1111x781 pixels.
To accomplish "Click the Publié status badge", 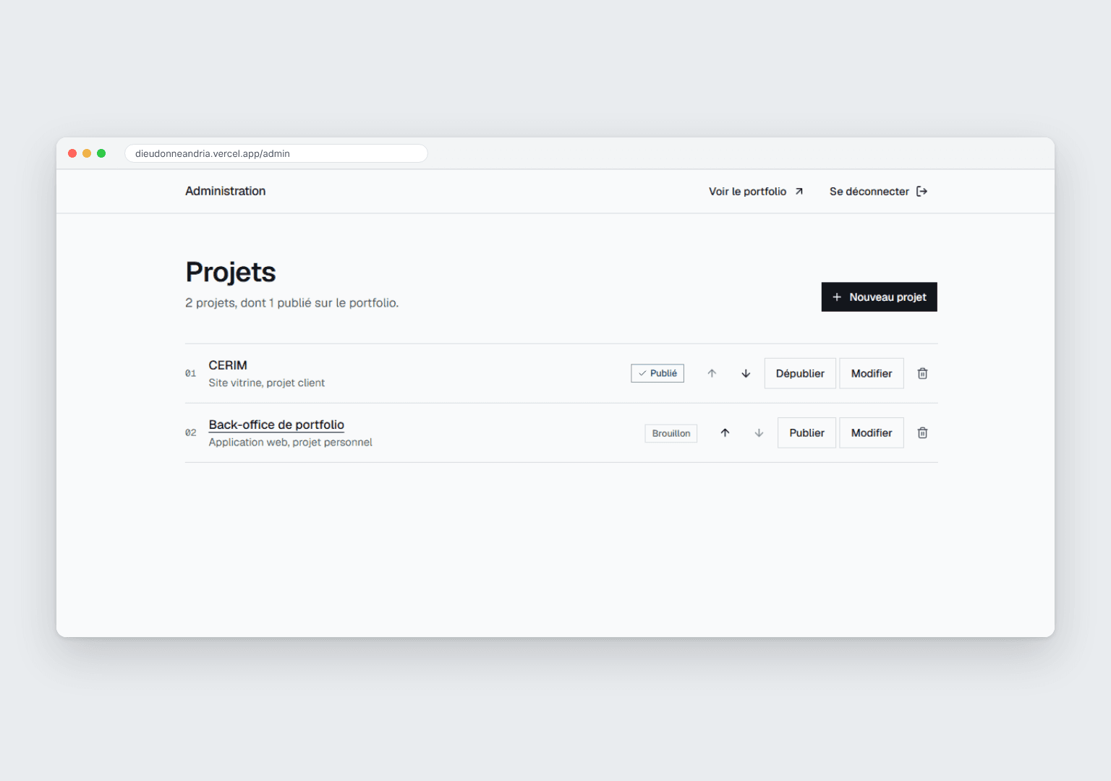I will point(657,373).
